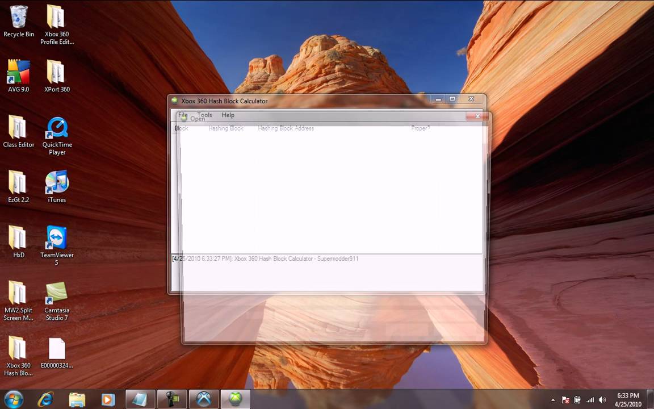Open Windows Media Player taskbar icon
The width and height of the screenshot is (654, 409).
coord(108,399)
